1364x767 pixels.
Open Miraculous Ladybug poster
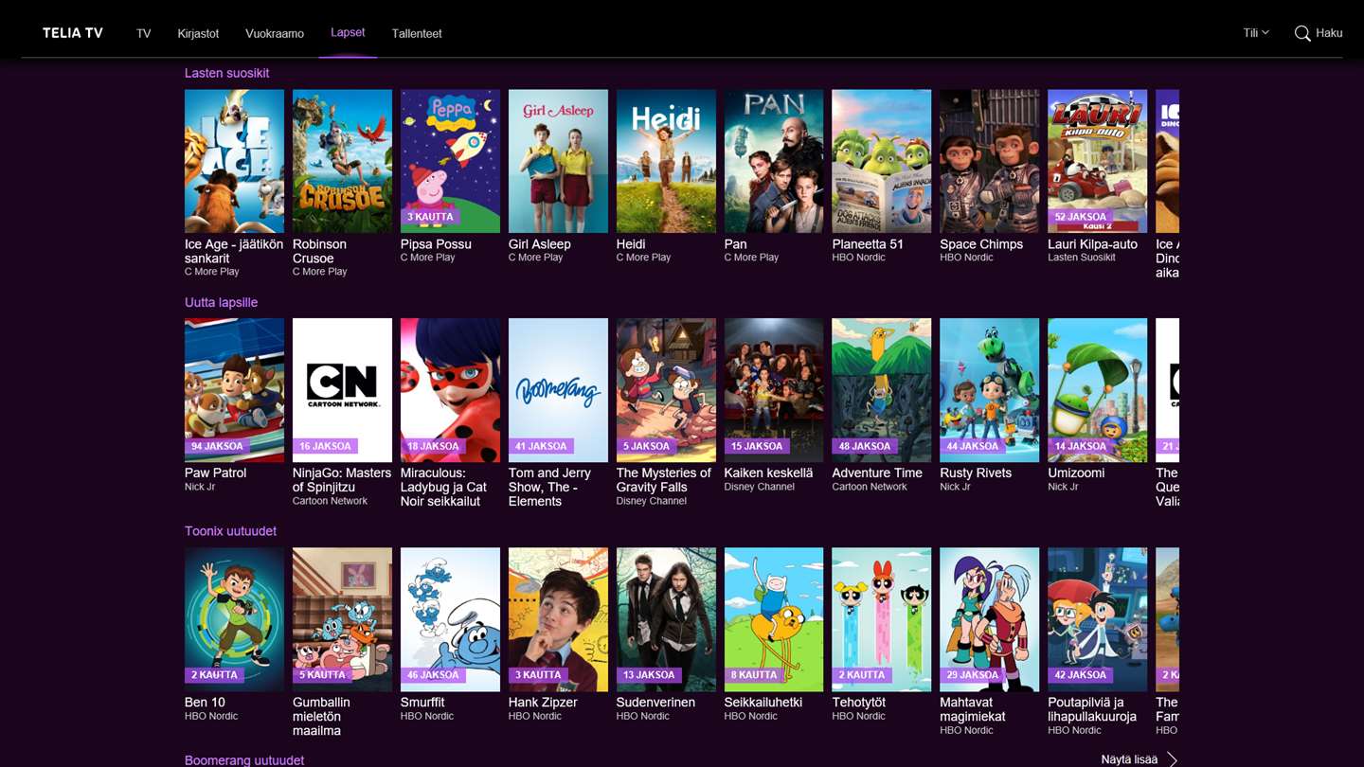(450, 390)
